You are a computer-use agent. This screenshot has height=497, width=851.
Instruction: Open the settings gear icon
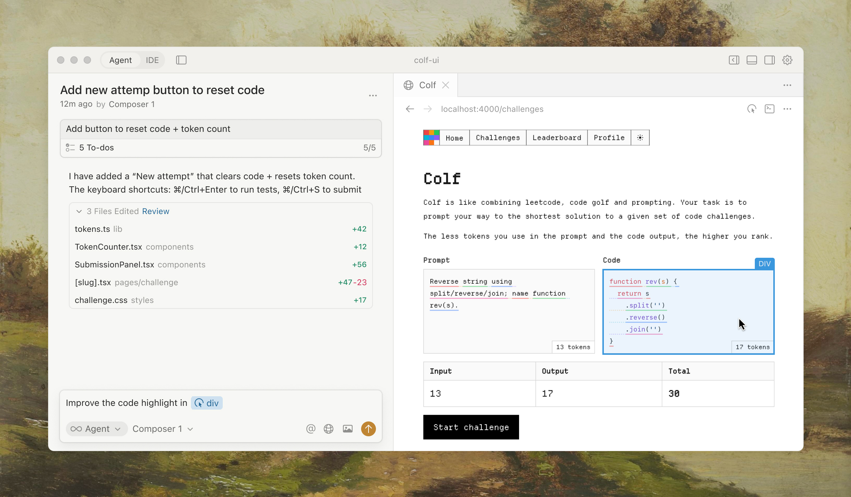[787, 60]
